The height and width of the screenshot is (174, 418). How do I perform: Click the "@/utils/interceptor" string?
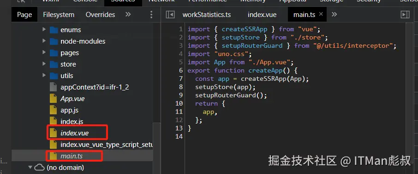(353, 45)
